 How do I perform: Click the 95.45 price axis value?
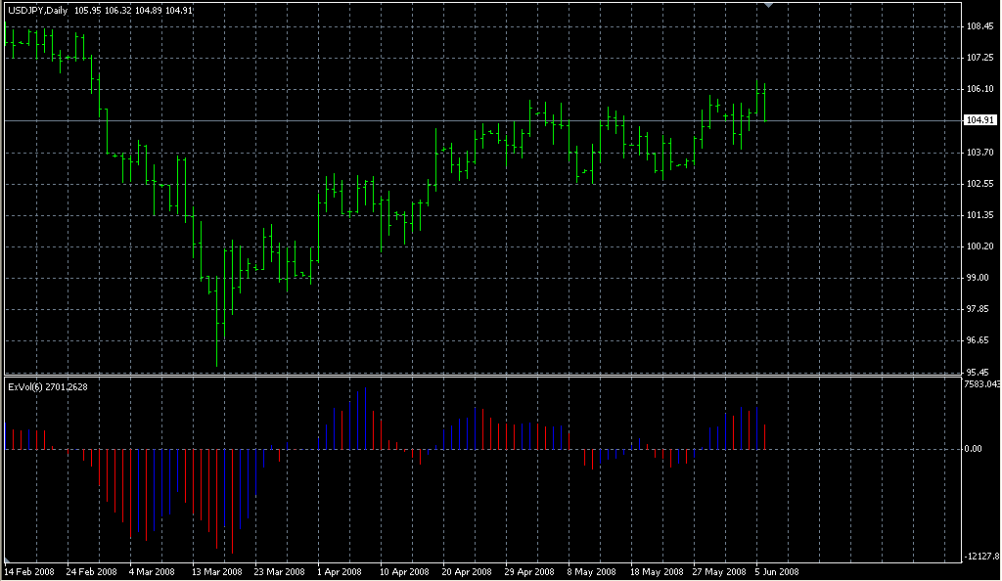[979, 372]
